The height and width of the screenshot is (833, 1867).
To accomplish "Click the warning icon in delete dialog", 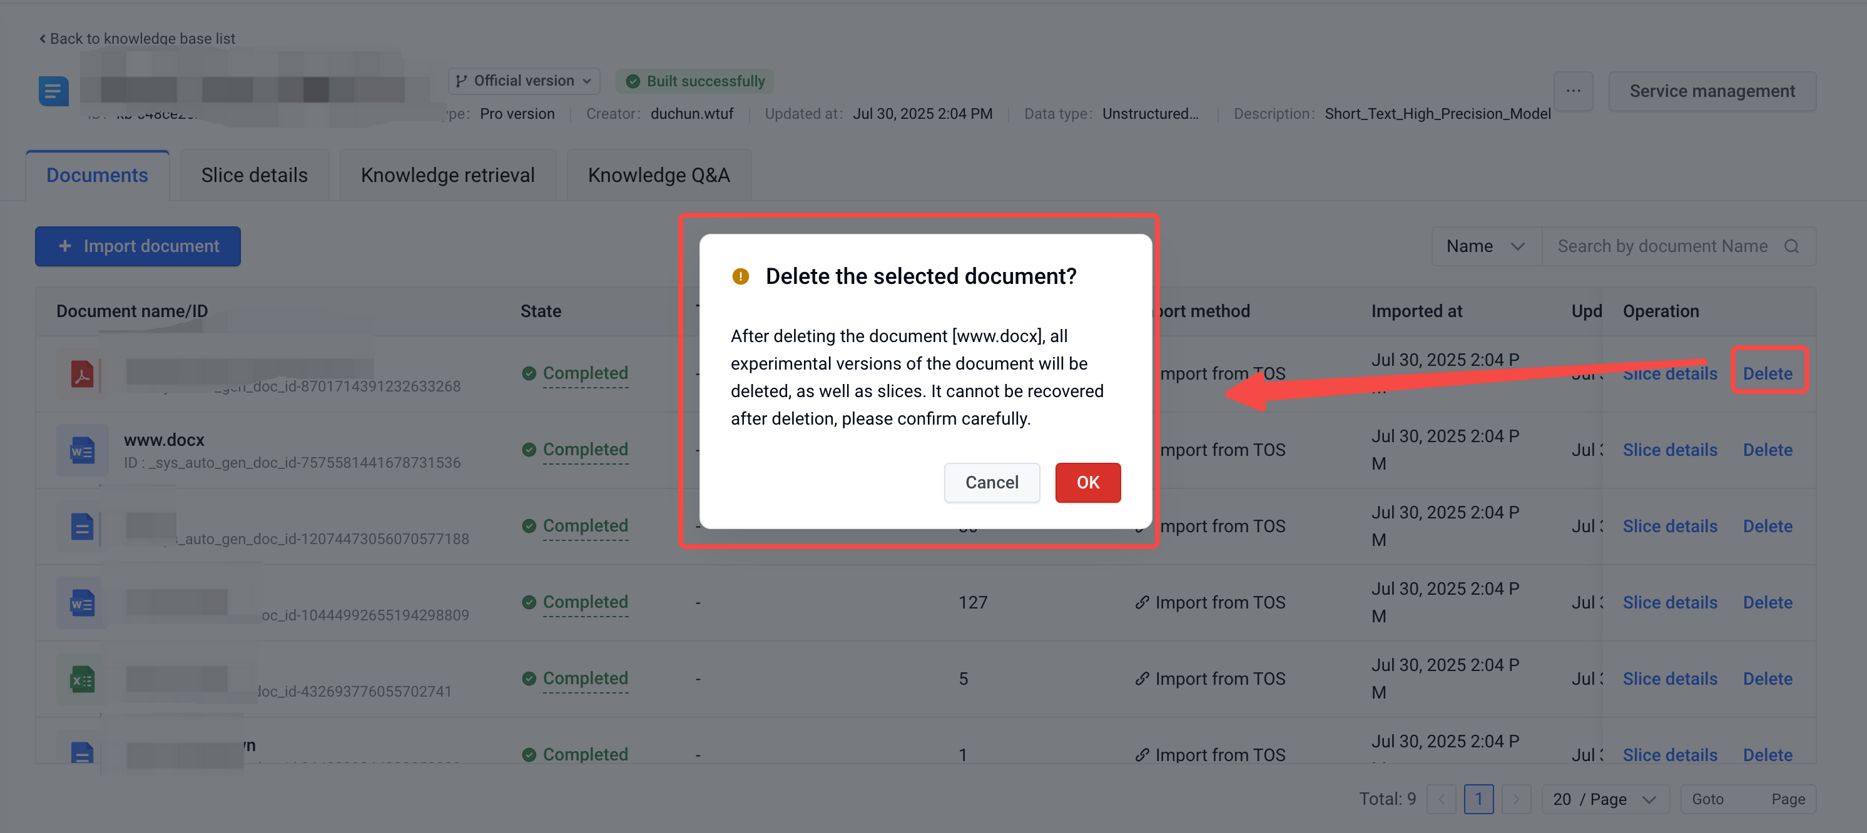I will 740,276.
